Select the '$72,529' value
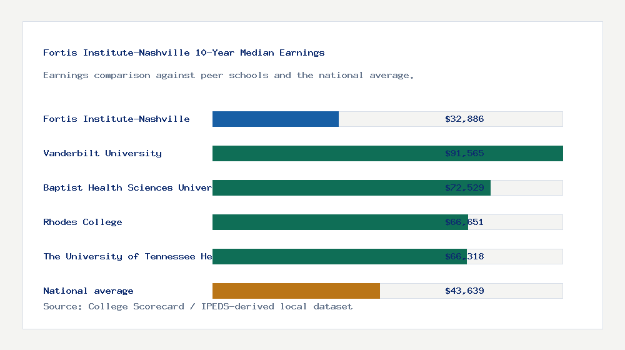 (x=464, y=187)
